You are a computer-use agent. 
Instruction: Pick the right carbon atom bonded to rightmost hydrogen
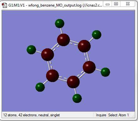[89, 67]
